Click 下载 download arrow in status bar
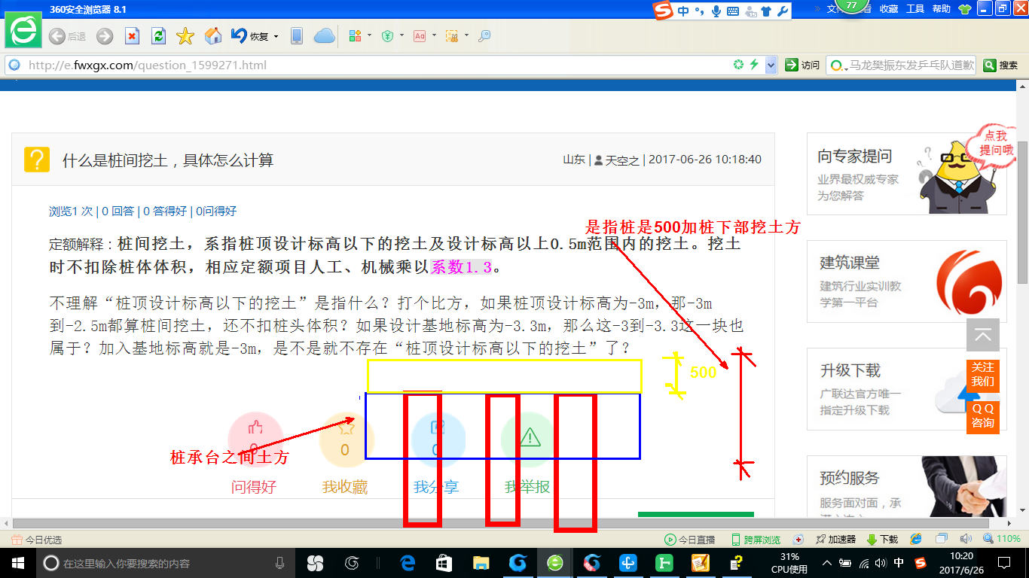 point(882,540)
